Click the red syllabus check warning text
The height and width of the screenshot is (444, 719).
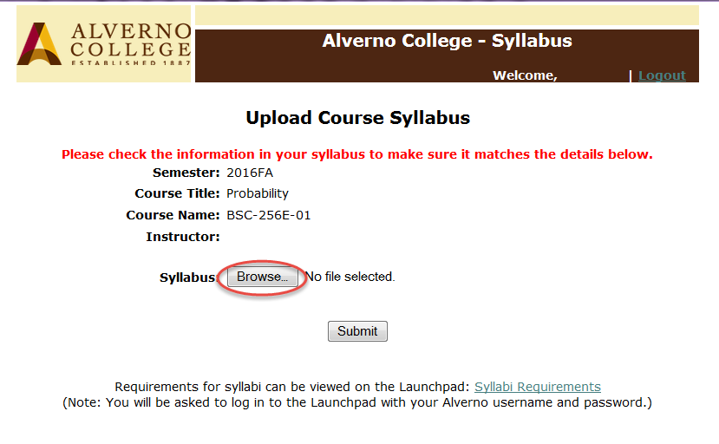click(357, 154)
